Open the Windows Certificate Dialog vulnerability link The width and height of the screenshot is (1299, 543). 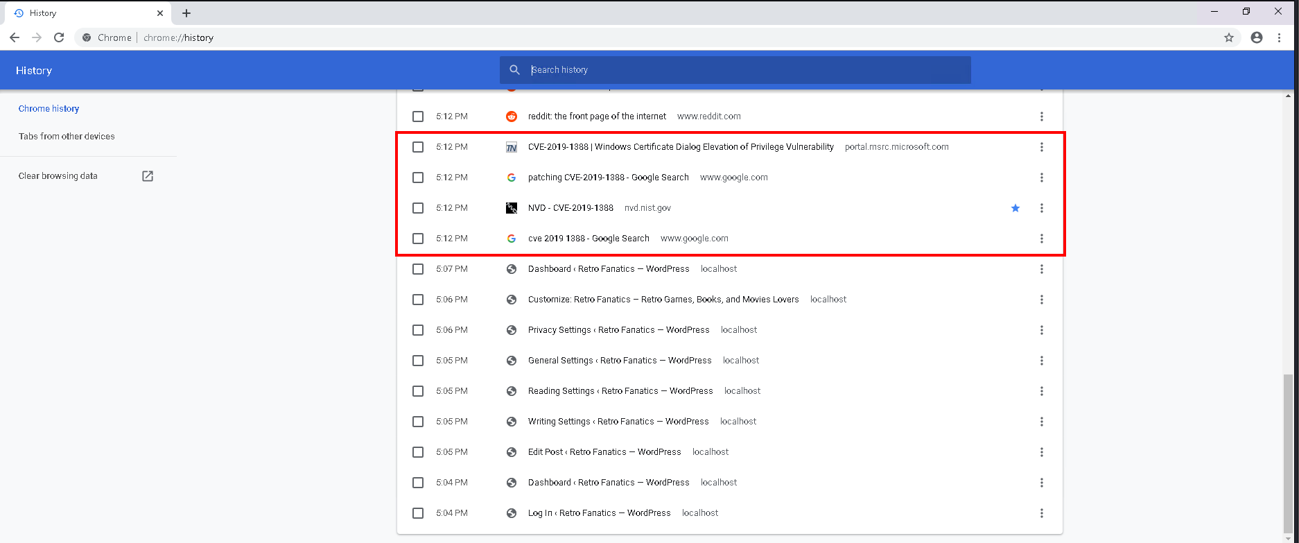click(x=680, y=147)
